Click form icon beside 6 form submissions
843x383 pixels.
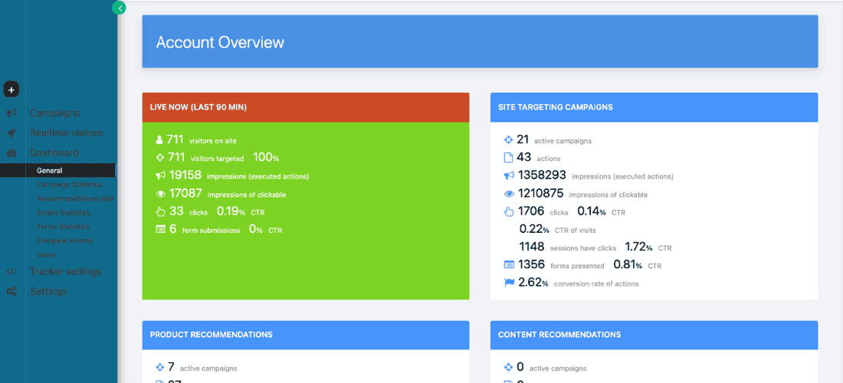[159, 229]
